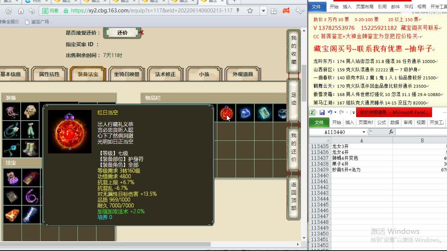Viewport: 447px width, 251px height.
Task: Select Excel cell 妙音5开+法力
Action: [362, 170]
